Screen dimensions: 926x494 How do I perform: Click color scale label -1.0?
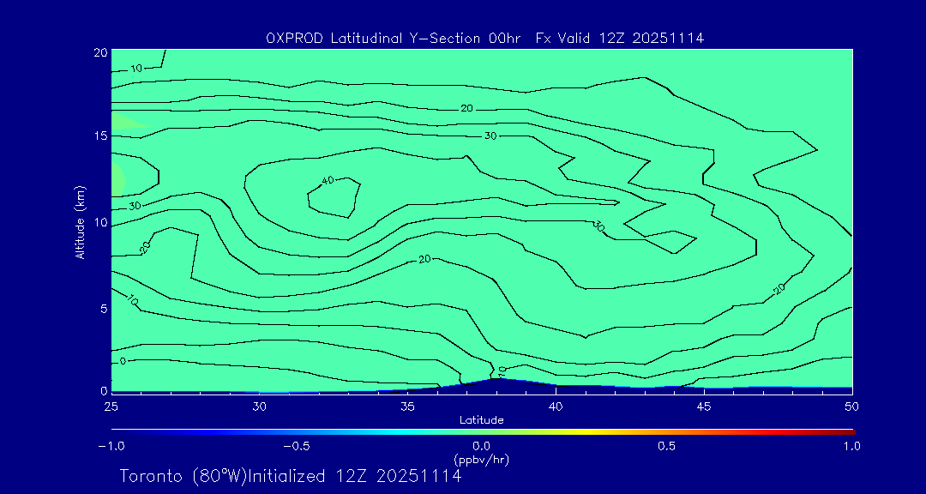coord(111,446)
